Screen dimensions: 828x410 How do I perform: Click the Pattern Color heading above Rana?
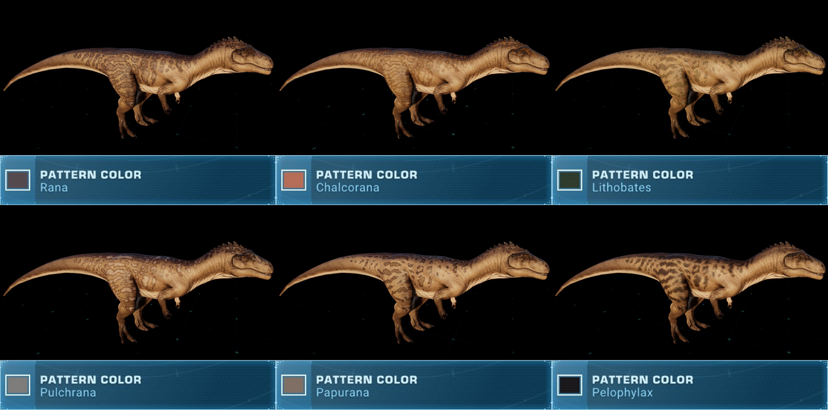point(91,175)
